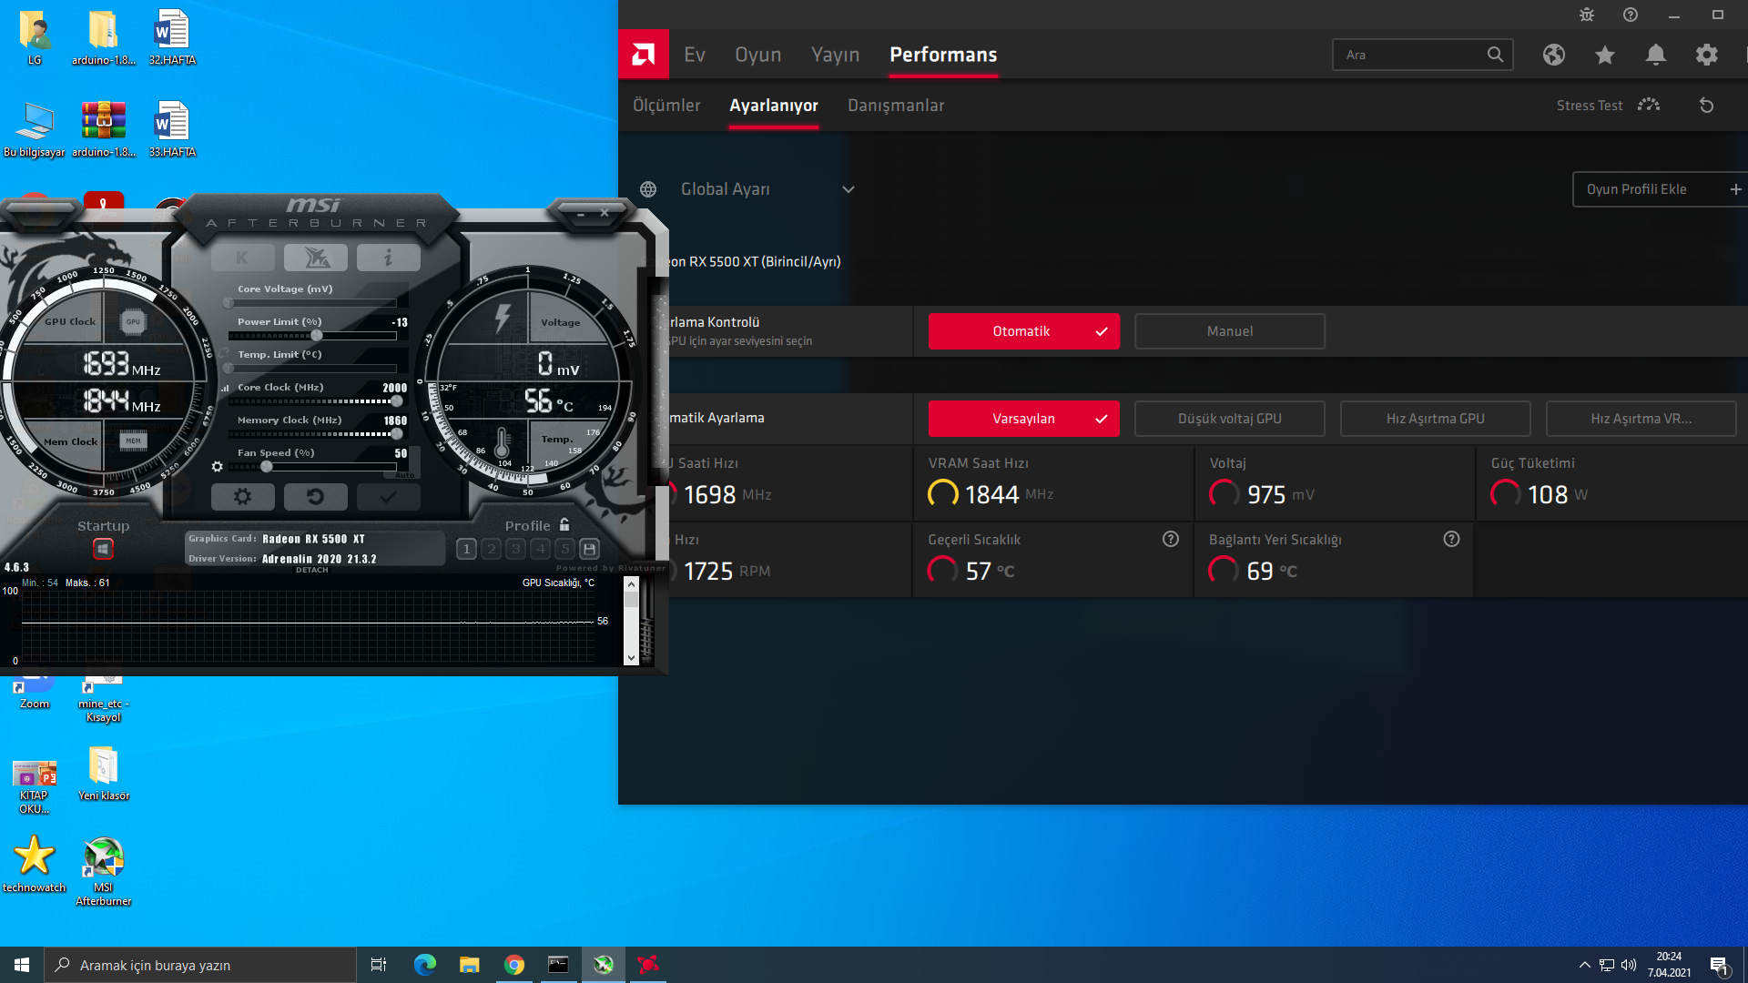The image size is (1748, 983).
Task: Expand Global Ayarı dropdown chevron
Action: pyautogui.click(x=848, y=189)
